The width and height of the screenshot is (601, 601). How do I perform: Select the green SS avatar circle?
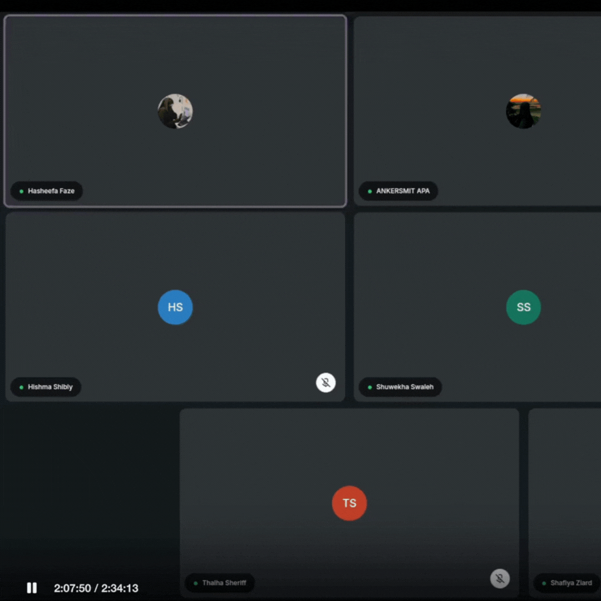click(523, 307)
